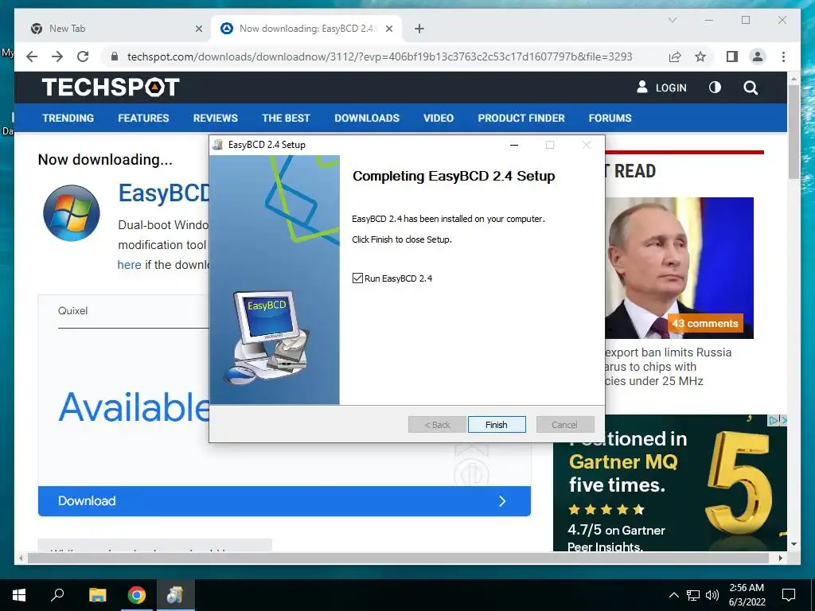815x611 pixels.
Task: Open File Explorer from the taskbar
Action: [x=97, y=595]
